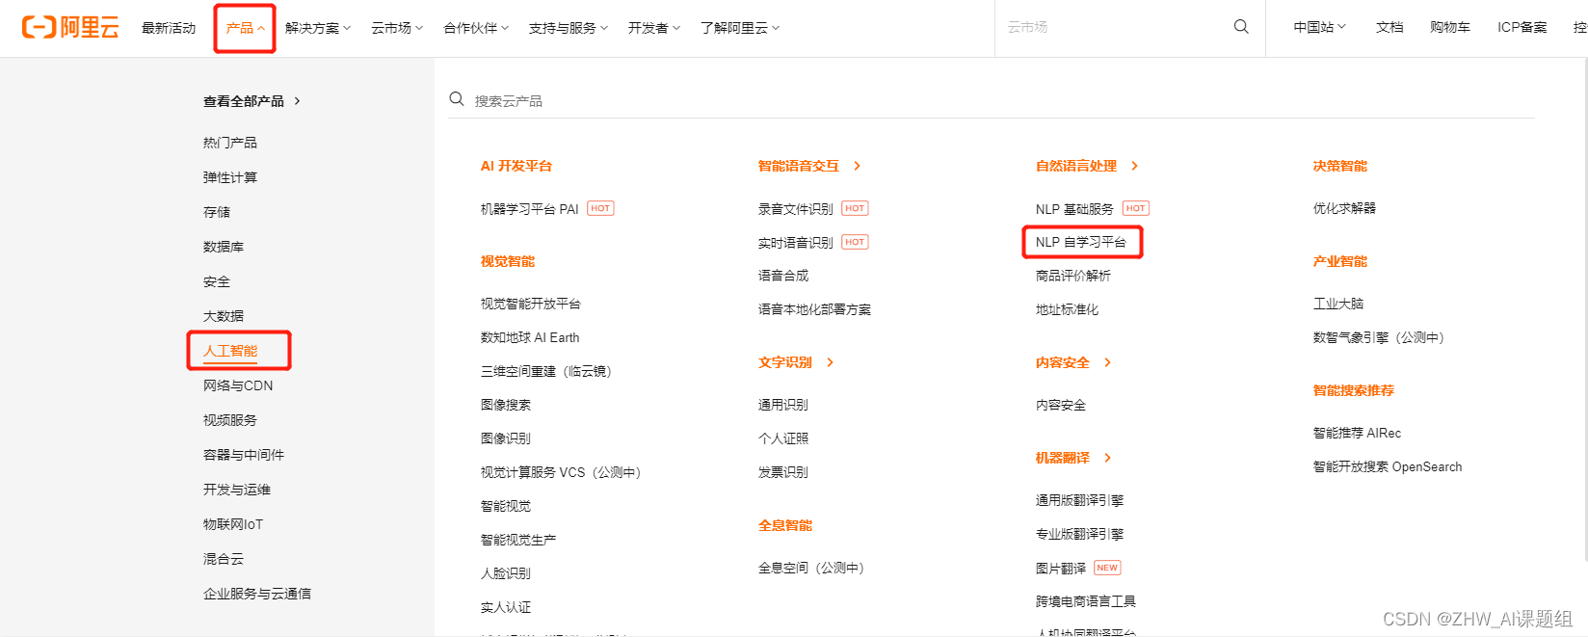Click arrow next to 智能语音交互 heading

(x=857, y=166)
